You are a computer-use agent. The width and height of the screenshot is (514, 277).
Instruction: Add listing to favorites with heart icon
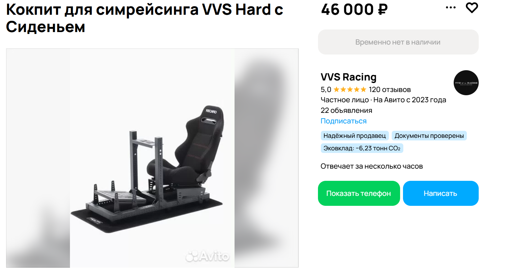472,8
